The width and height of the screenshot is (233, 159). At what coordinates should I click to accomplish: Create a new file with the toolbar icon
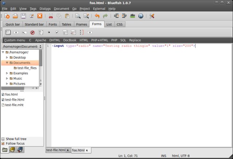coord(7,16)
